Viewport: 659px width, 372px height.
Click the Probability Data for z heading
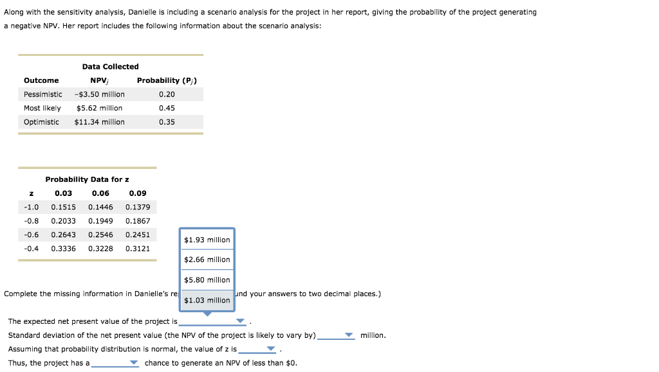click(x=87, y=179)
